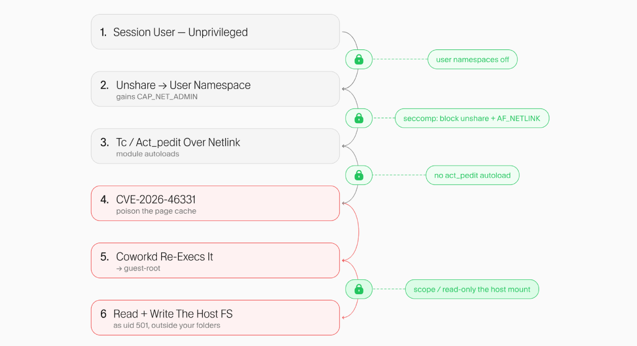Viewport: 637px width, 346px height.
Task: Select the CVE-2026-46331 step box
Action: (215, 203)
